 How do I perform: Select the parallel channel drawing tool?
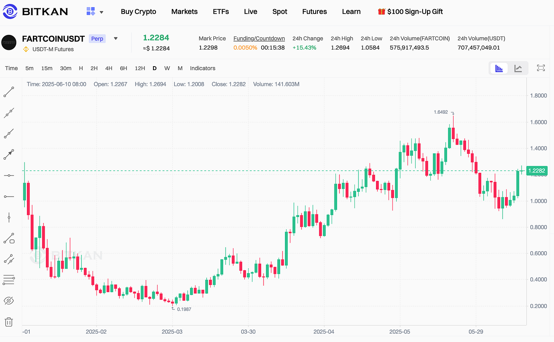[x=9, y=259]
